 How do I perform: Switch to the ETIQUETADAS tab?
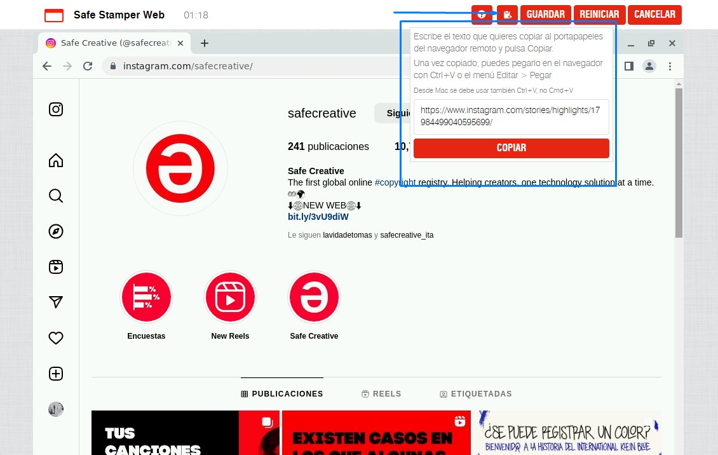(476, 393)
